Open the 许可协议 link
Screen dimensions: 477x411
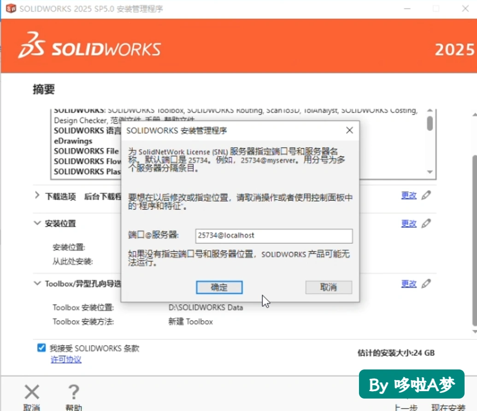click(x=66, y=359)
